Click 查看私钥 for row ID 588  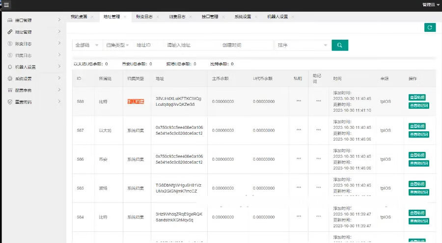(418, 97)
